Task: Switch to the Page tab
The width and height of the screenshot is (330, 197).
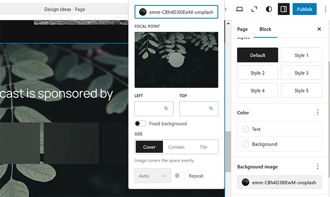Action: coord(242,29)
